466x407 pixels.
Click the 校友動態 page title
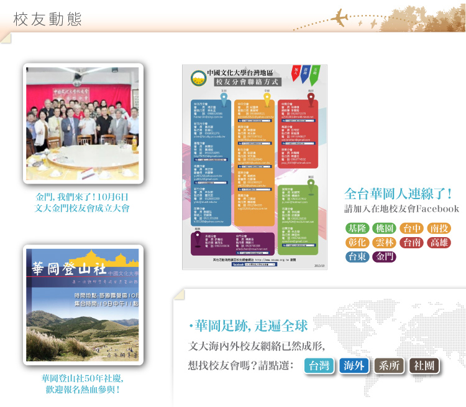click(x=47, y=19)
